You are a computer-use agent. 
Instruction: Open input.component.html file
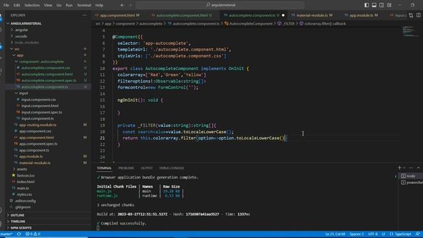click(x=40, y=106)
